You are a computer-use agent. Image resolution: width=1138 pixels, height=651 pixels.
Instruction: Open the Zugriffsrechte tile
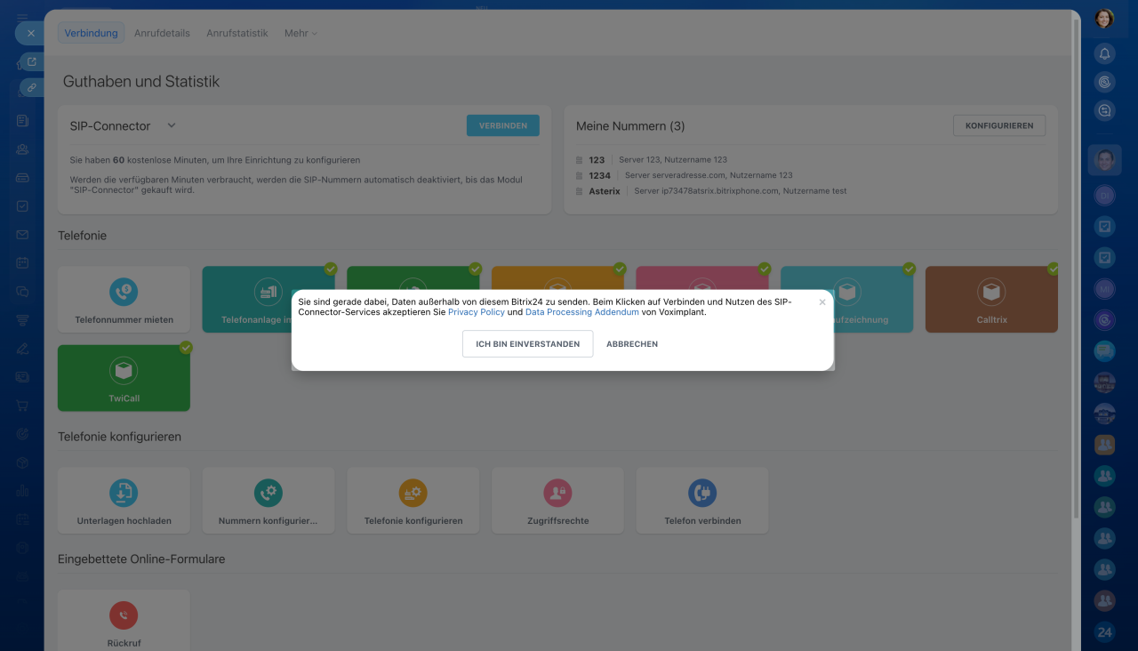click(x=557, y=501)
